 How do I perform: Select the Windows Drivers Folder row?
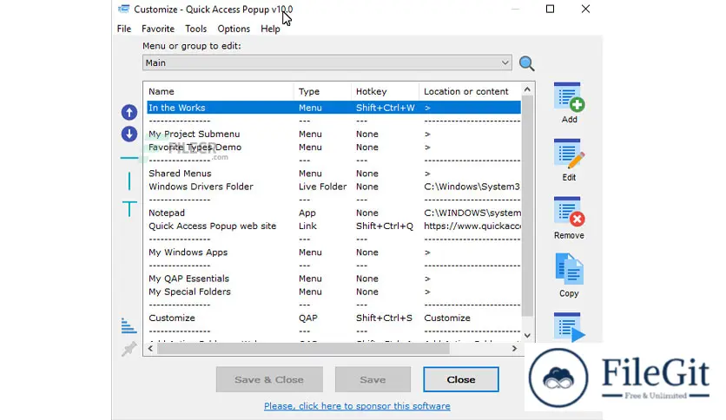(333, 187)
